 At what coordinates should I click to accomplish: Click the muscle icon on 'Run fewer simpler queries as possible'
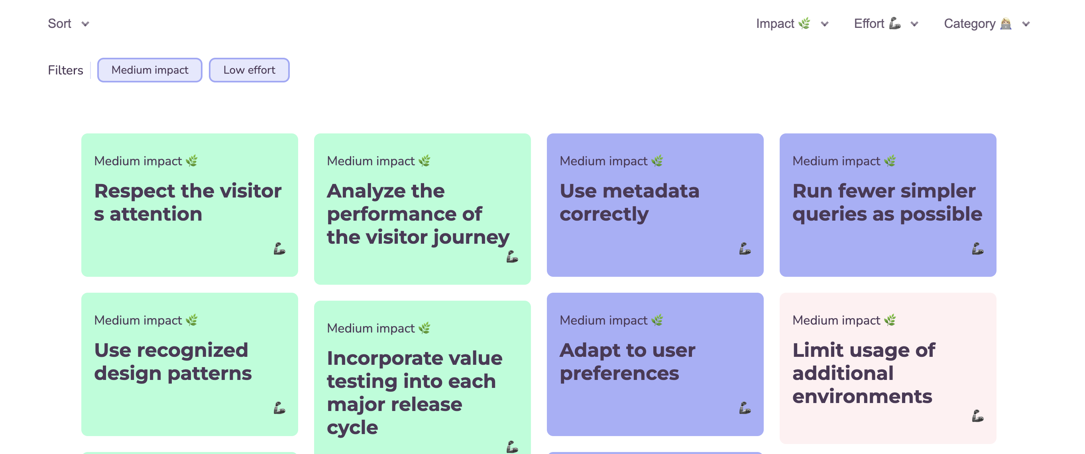pos(978,249)
